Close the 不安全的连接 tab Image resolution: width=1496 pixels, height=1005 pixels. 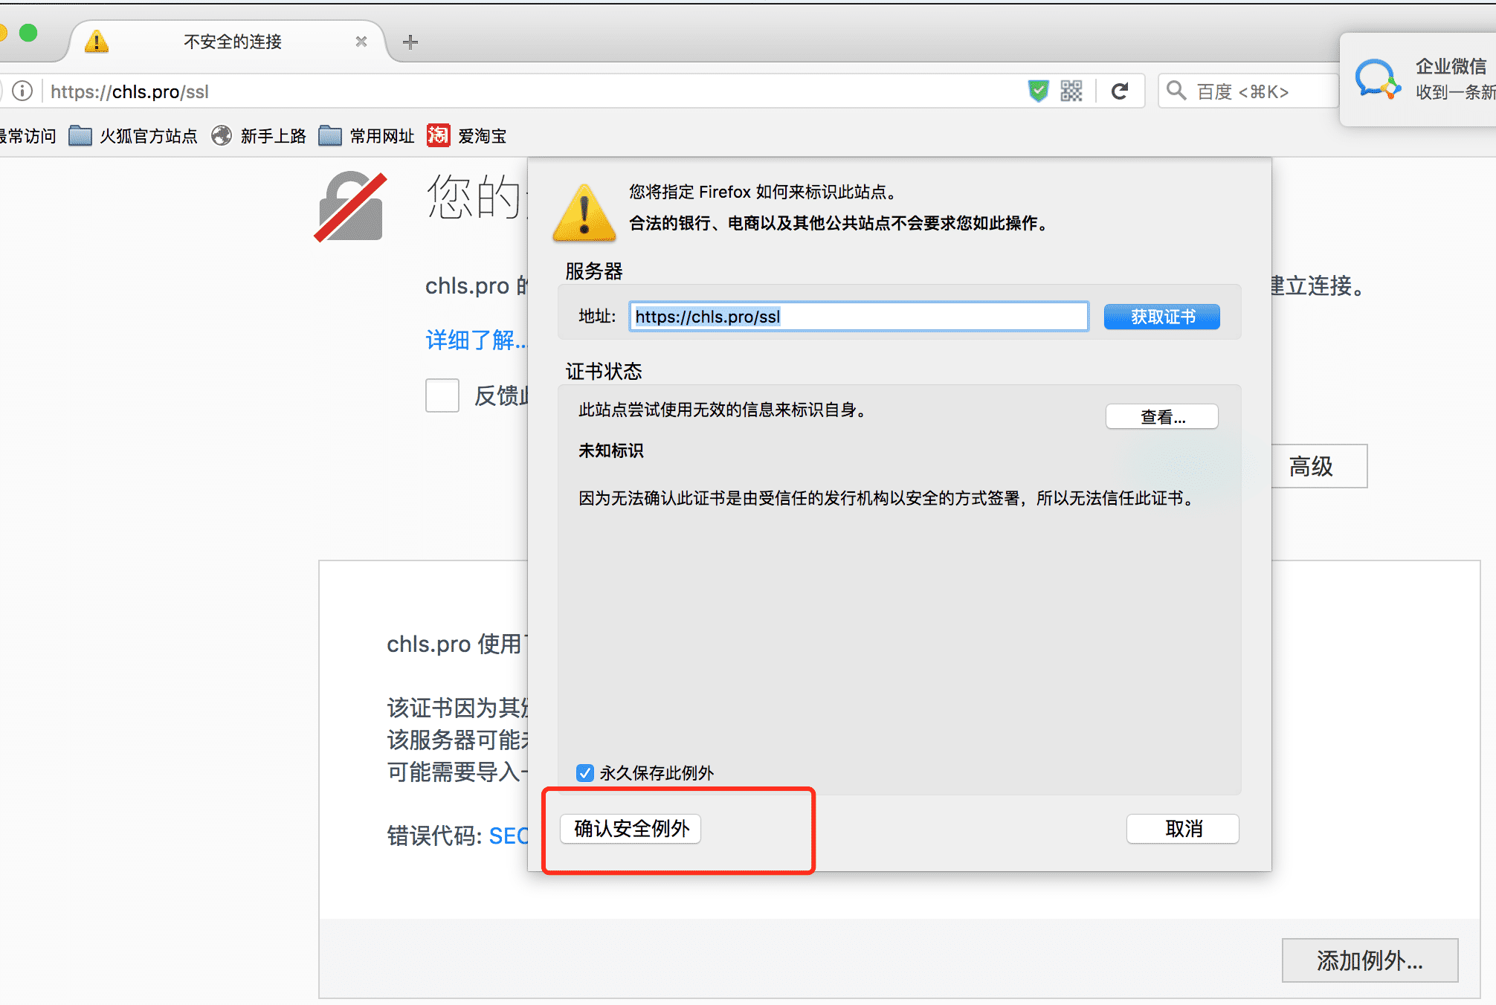361,42
